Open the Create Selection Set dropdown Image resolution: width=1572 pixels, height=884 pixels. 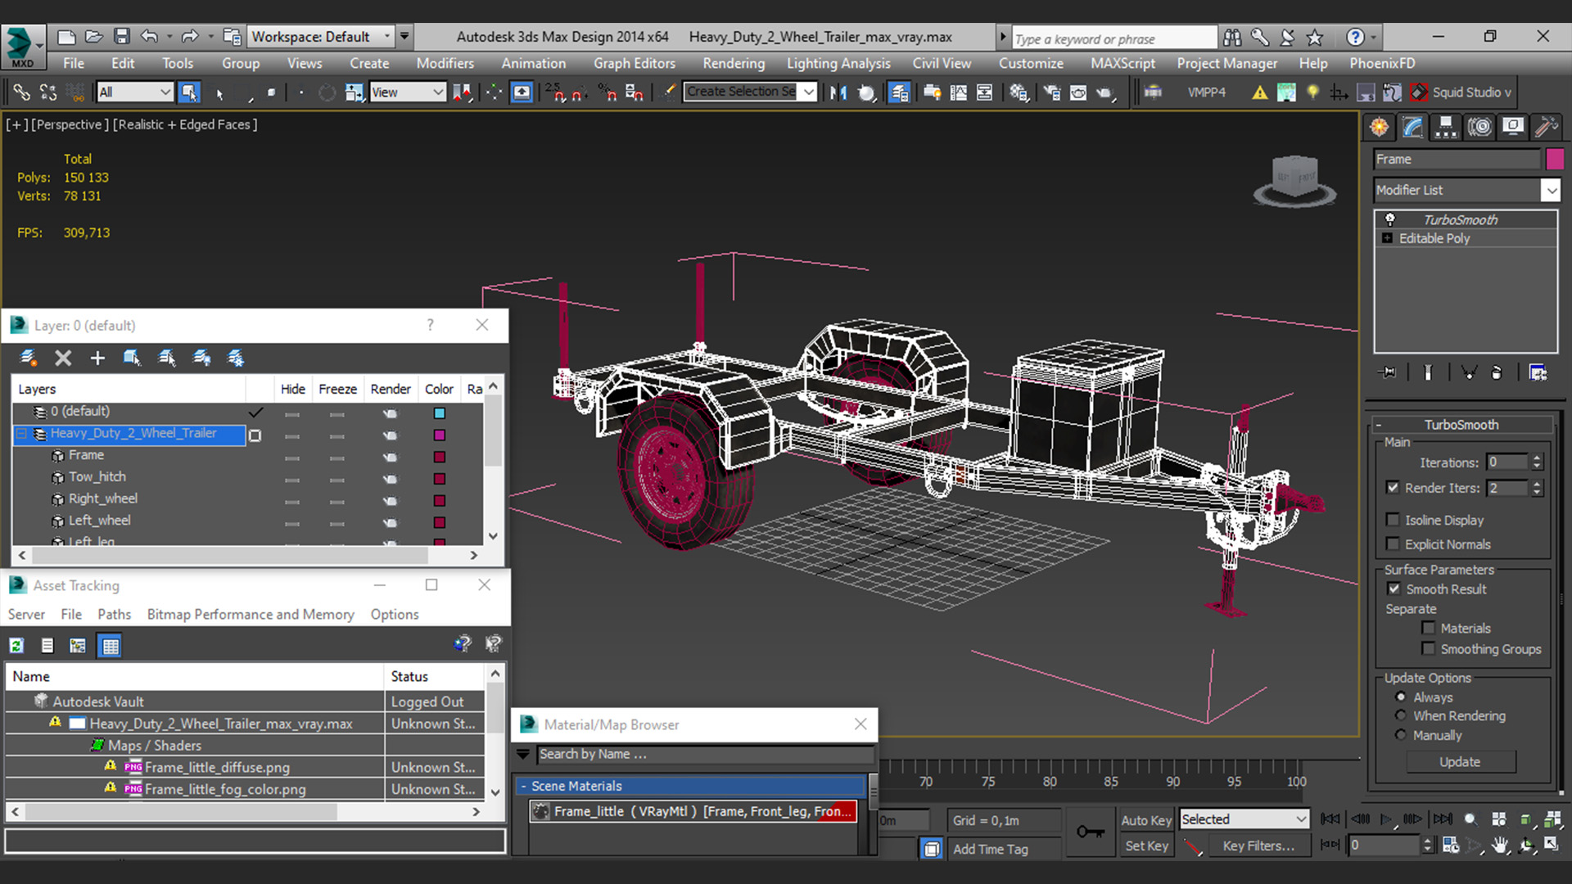(751, 92)
